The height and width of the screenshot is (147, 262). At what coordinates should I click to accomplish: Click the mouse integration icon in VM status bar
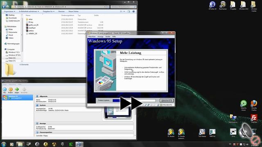coord(158,105)
